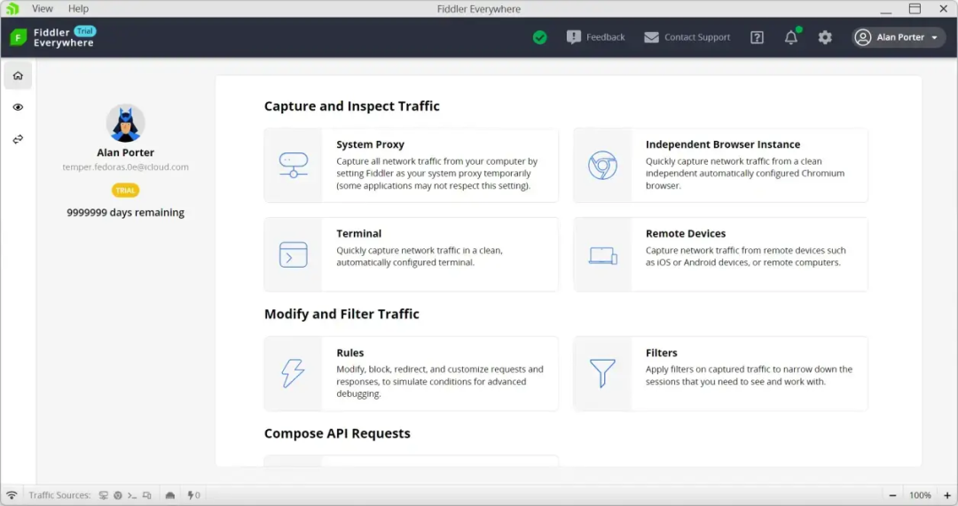This screenshot has height=506, width=958.
Task: Open the Help menu
Action: pos(78,9)
